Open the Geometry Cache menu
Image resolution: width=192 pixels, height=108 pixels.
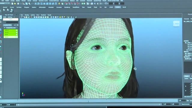(43, 1)
